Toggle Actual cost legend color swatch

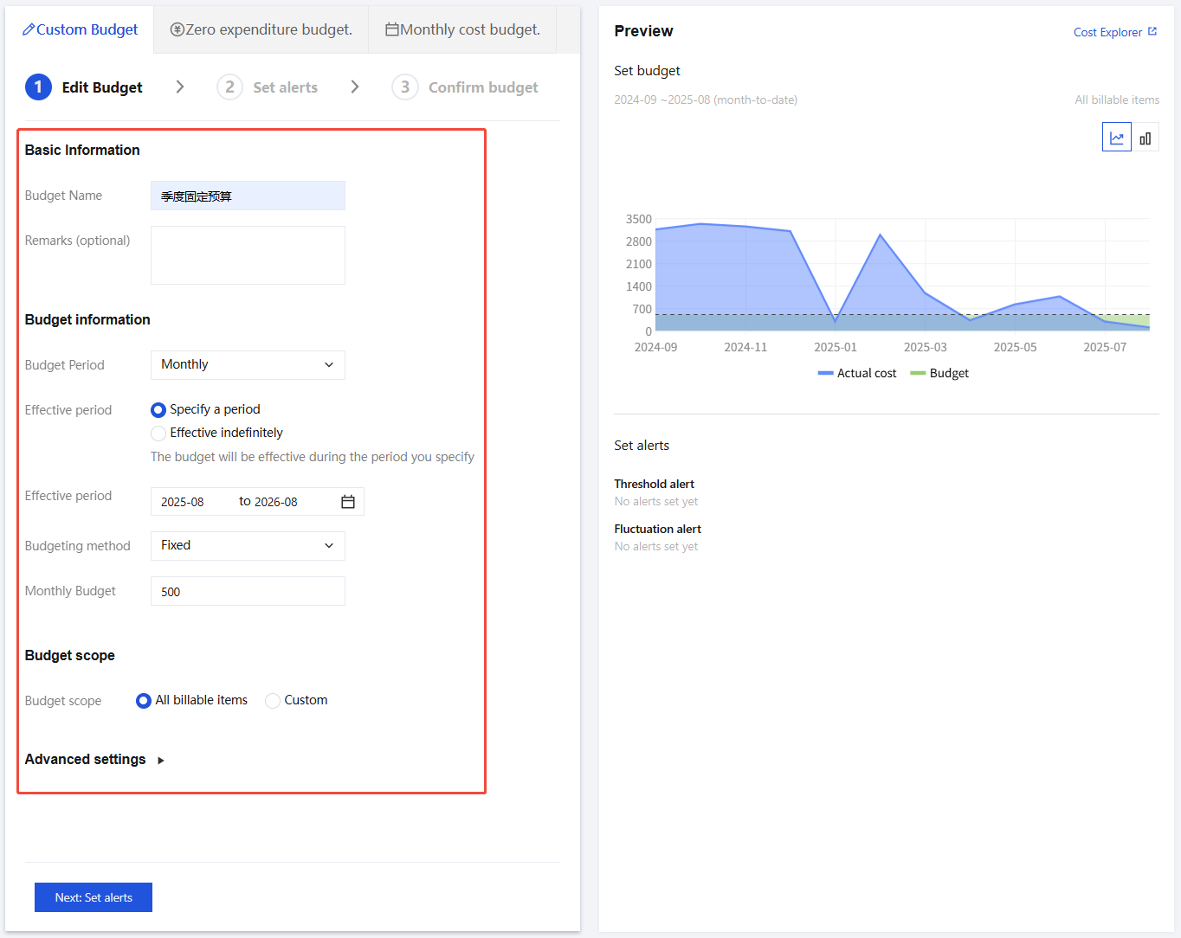click(825, 374)
